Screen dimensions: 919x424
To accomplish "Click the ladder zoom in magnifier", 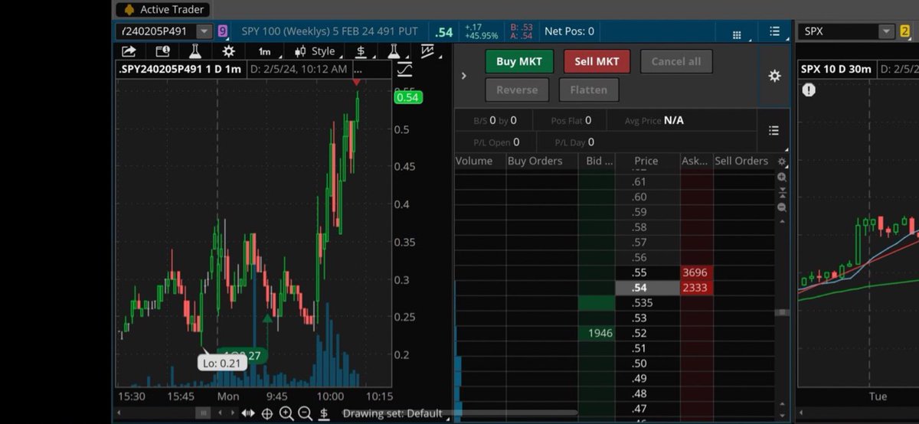I will click(782, 178).
